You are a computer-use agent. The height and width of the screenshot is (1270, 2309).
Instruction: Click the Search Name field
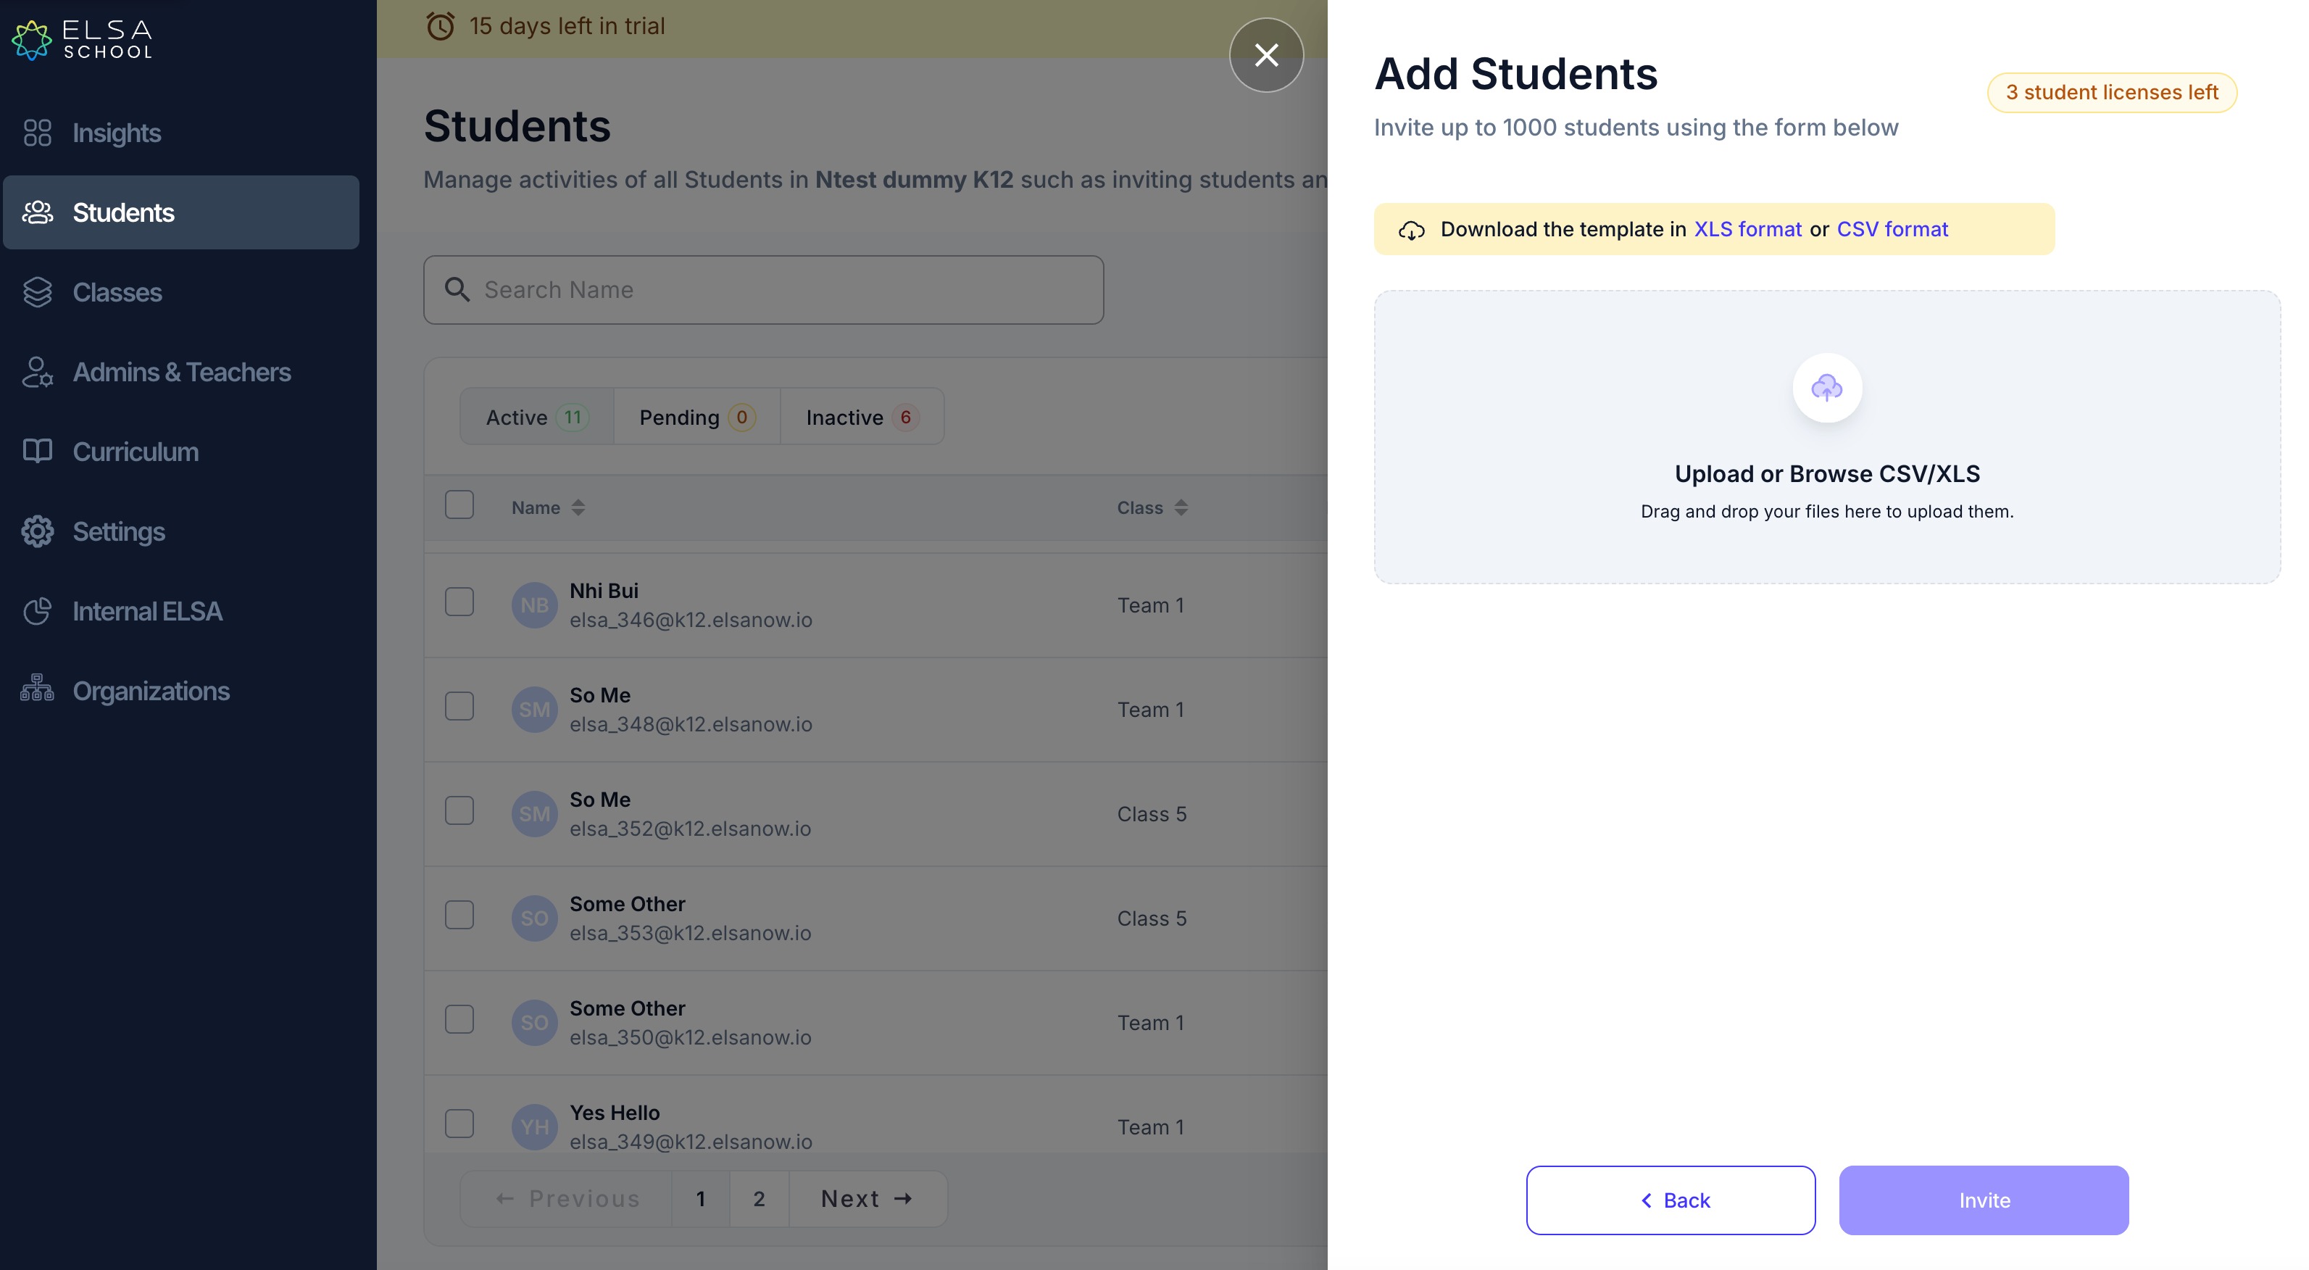tap(763, 291)
